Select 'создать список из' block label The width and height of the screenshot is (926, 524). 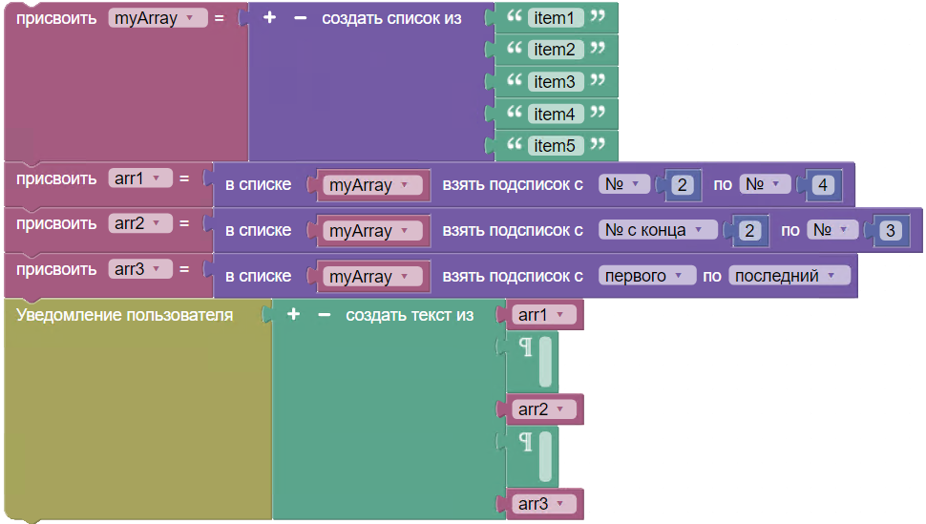click(391, 18)
